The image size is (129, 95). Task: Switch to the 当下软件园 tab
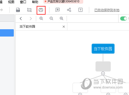41,27
